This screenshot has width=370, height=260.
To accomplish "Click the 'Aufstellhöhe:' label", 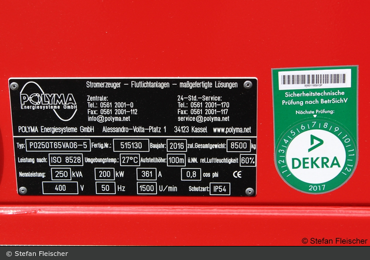I will [x=153, y=160].
